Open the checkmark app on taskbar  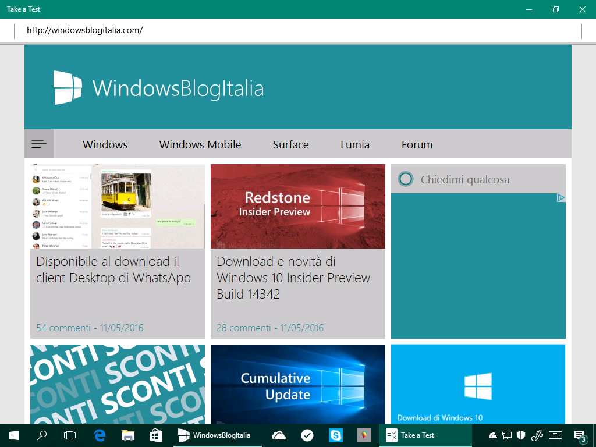coord(307,435)
